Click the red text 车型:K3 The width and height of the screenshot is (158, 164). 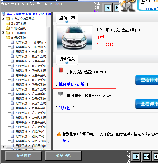[x=103, y=37]
